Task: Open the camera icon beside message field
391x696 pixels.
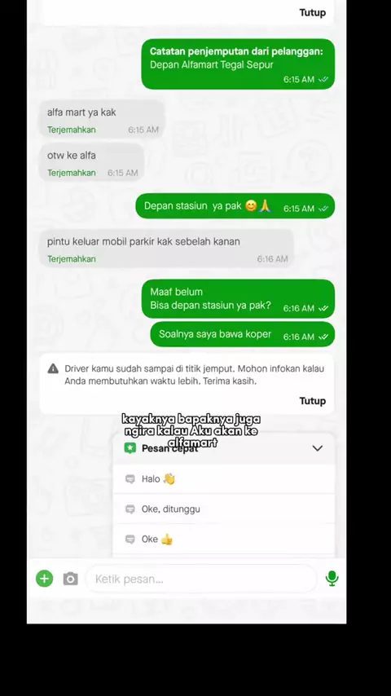Action: tap(71, 579)
